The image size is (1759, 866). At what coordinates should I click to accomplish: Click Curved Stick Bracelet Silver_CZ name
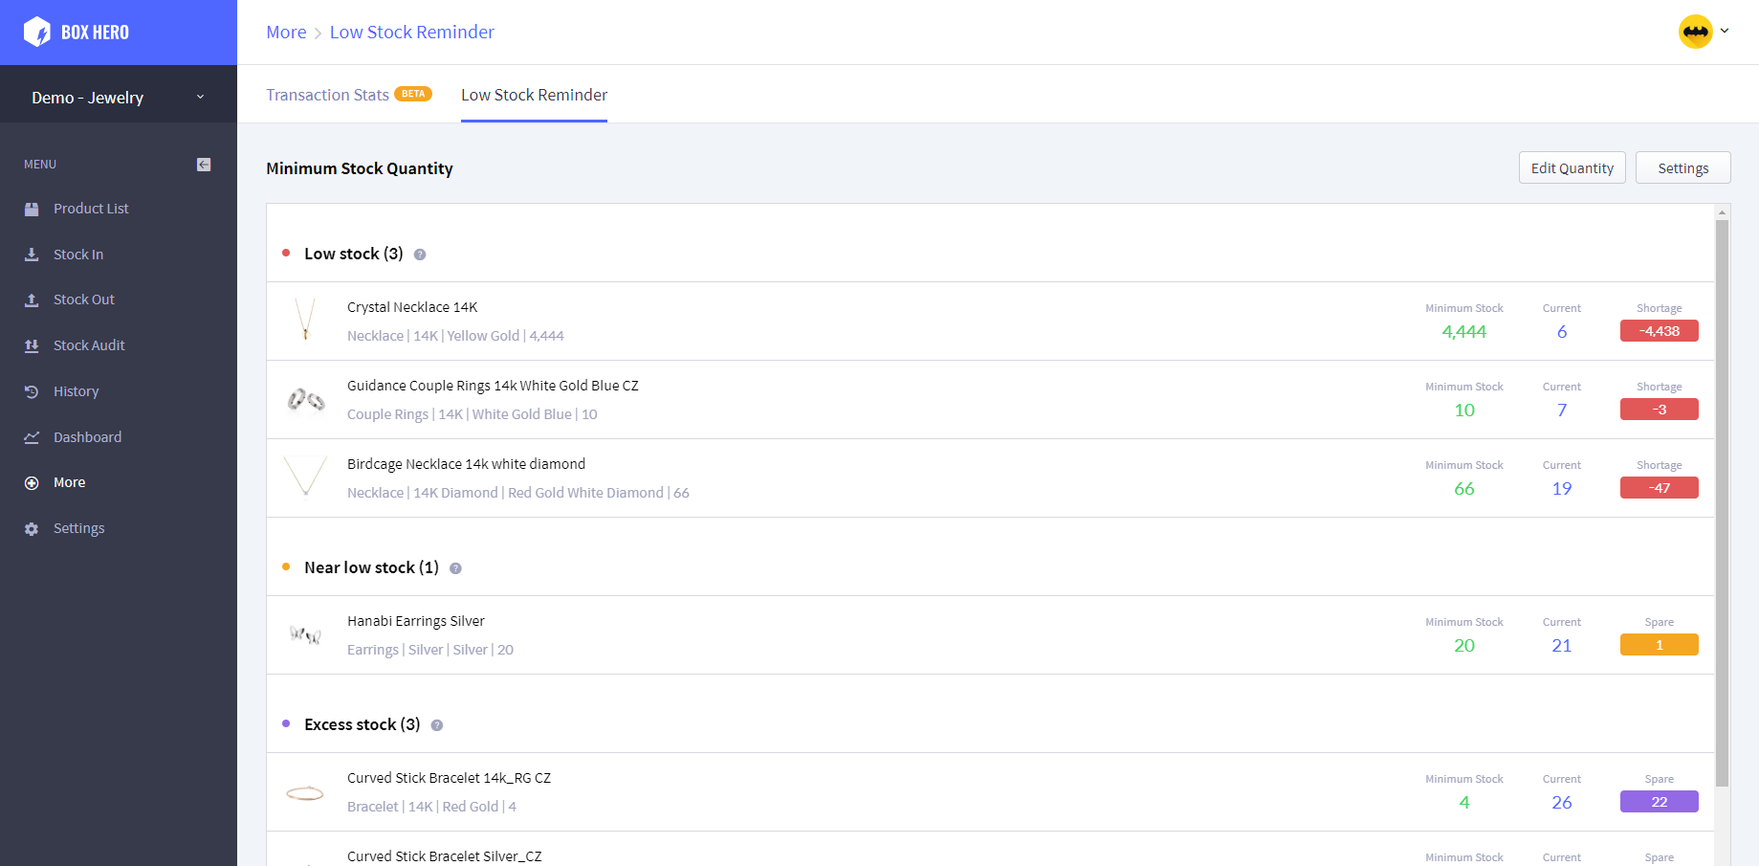(x=445, y=856)
